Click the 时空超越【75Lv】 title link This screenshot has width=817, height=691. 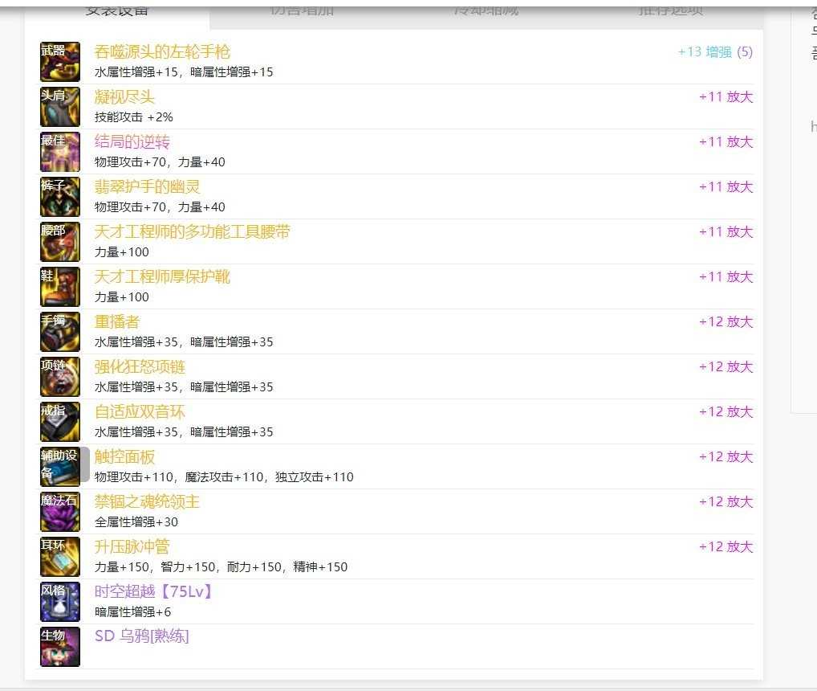tap(154, 591)
